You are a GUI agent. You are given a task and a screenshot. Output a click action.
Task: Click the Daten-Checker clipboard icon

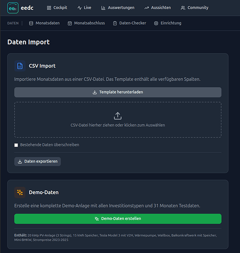click(115, 23)
